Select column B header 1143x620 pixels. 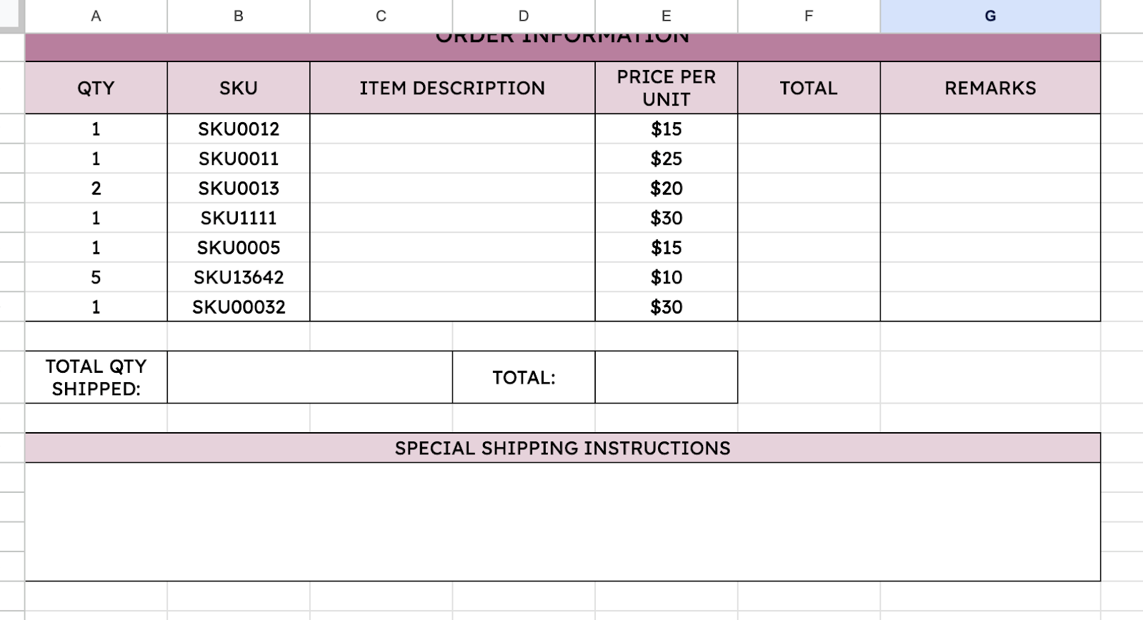tap(239, 16)
